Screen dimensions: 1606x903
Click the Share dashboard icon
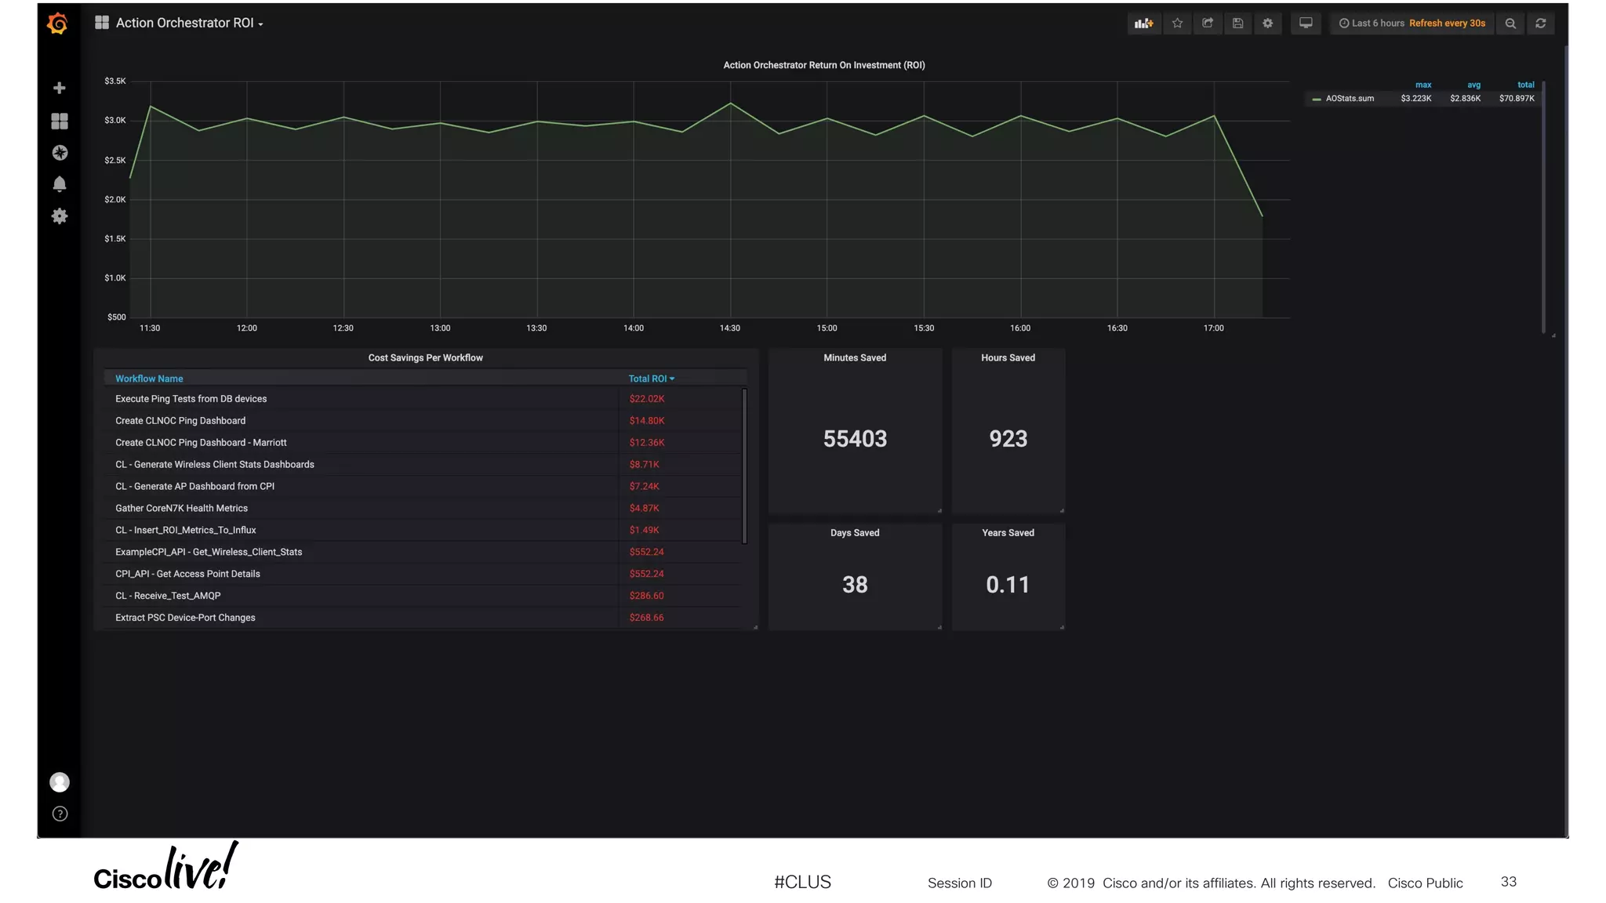(x=1208, y=24)
